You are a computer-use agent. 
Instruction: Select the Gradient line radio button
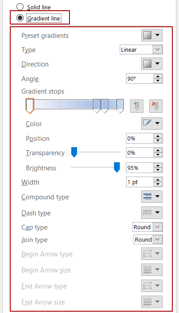pos(20,18)
